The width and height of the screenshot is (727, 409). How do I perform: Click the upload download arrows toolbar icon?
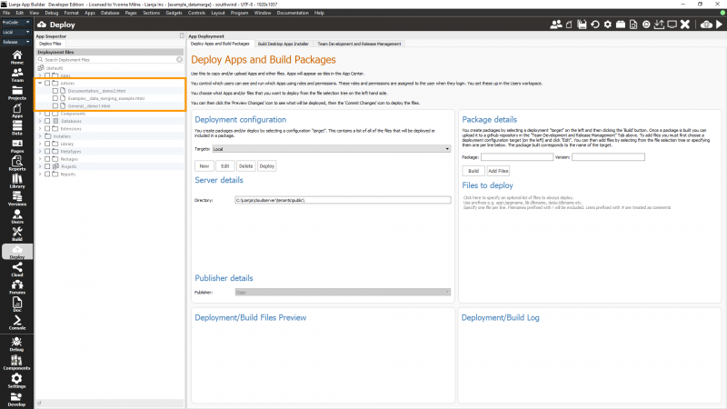coord(659,25)
